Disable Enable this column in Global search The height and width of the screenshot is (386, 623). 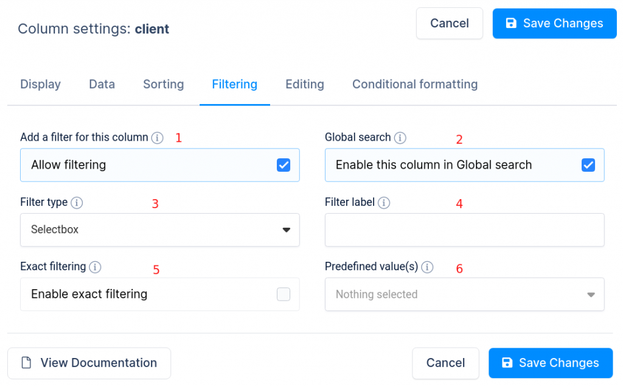[x=588, y=165]
